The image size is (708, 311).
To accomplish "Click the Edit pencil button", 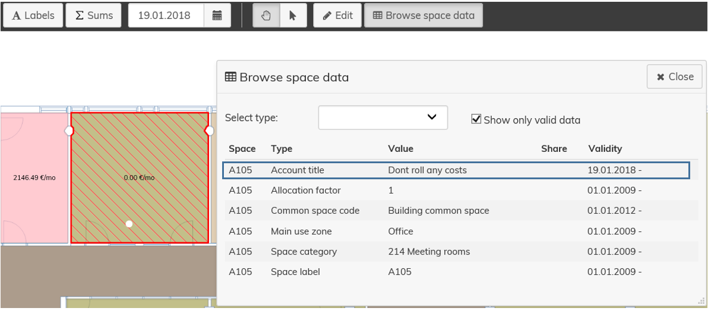I will [x=337, y=15].
